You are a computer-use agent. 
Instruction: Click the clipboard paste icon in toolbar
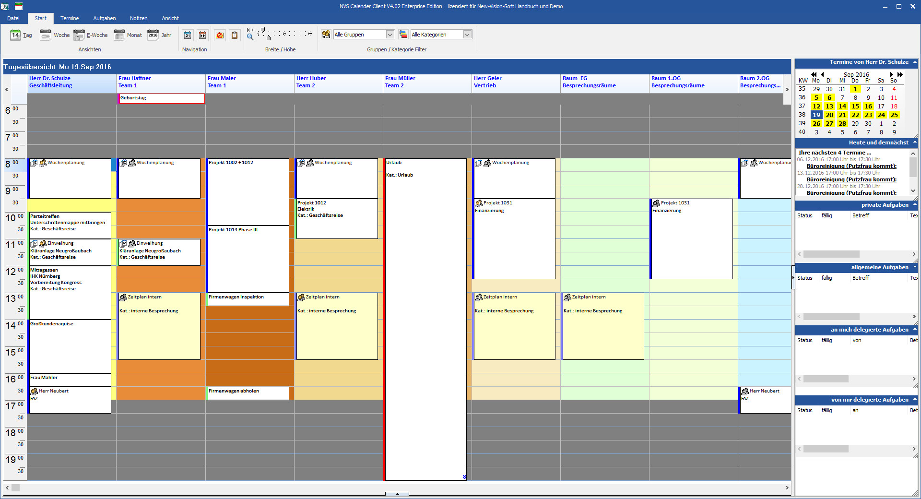(x=234, y=35)
